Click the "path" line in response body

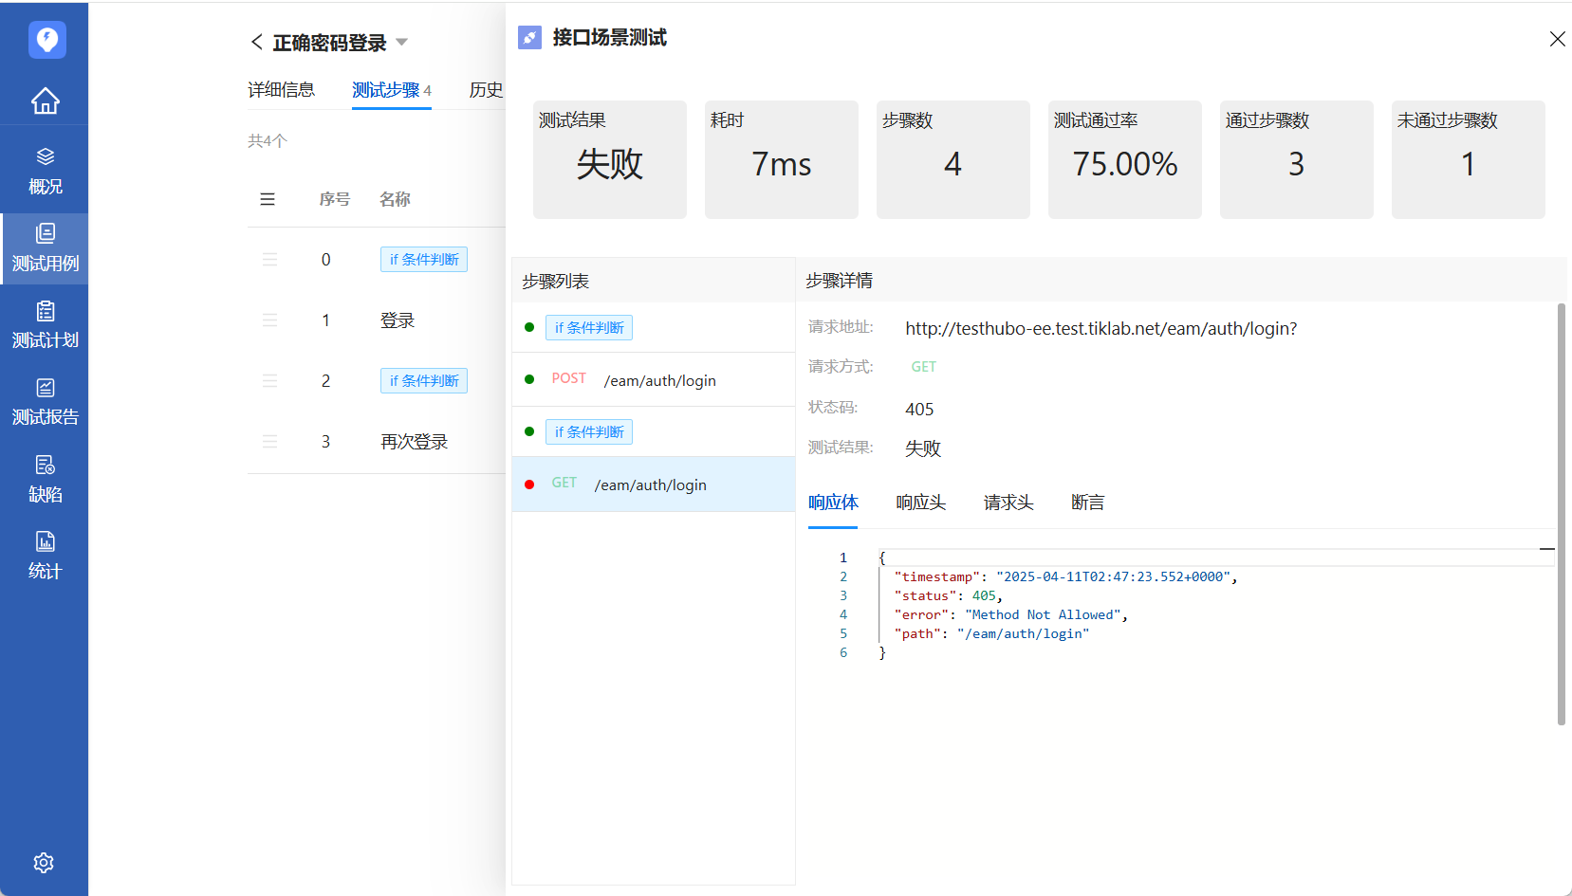[x=991, y=634]
